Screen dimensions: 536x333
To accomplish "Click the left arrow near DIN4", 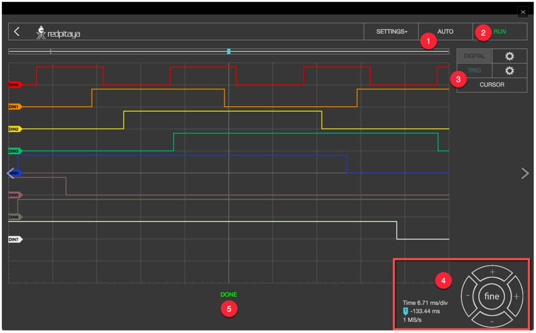I will (11, 173).
